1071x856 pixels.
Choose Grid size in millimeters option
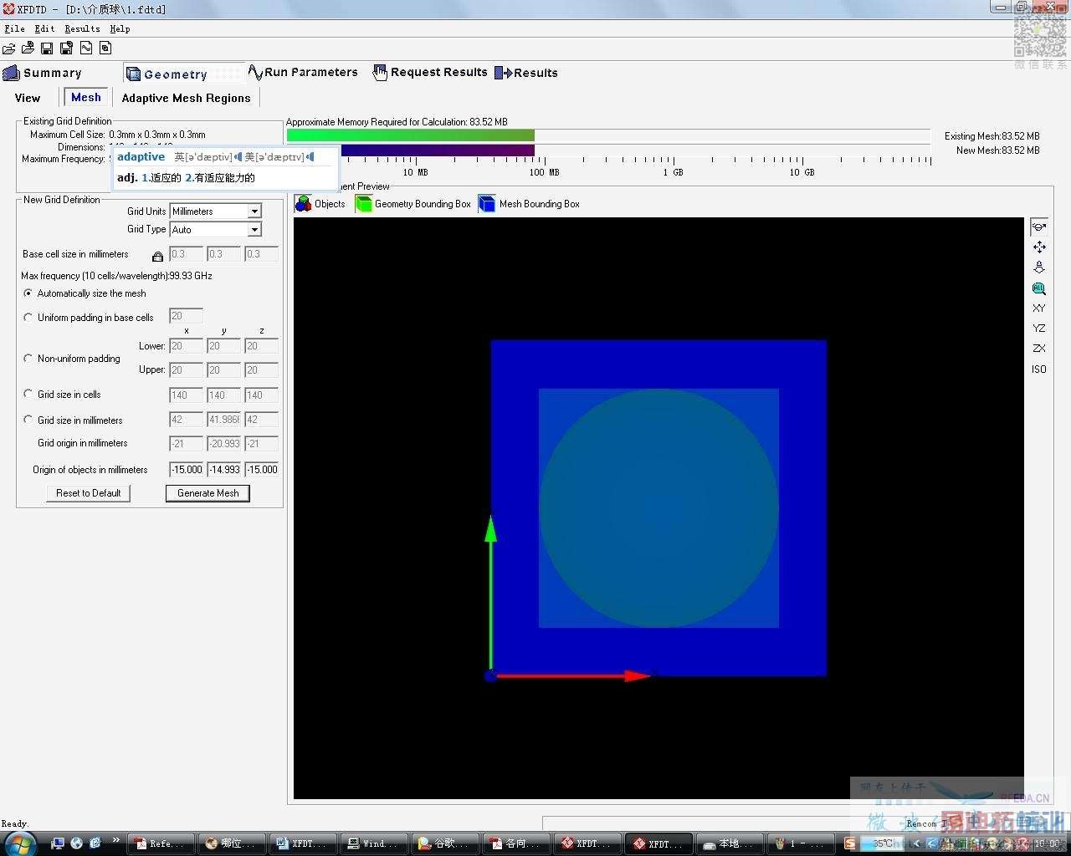click(28, 420)
